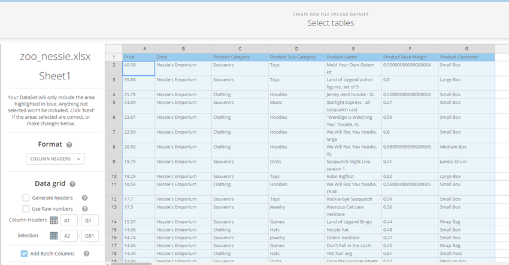
Task: Open help for Use Raw numbers
Action: pos(84,209)
